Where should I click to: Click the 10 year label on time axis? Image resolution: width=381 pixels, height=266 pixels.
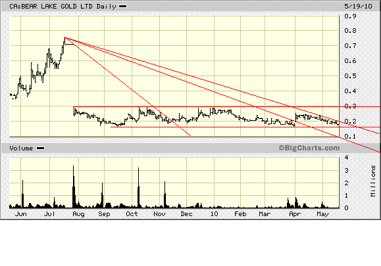pyautogui.click(x=214, y=214)
